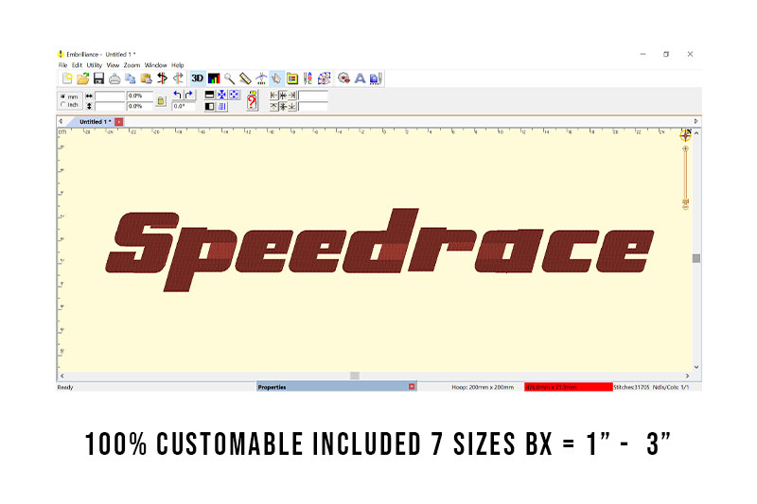
Task: Click the vertical scrollbar thumb
Action: click(x=696, y=258)
